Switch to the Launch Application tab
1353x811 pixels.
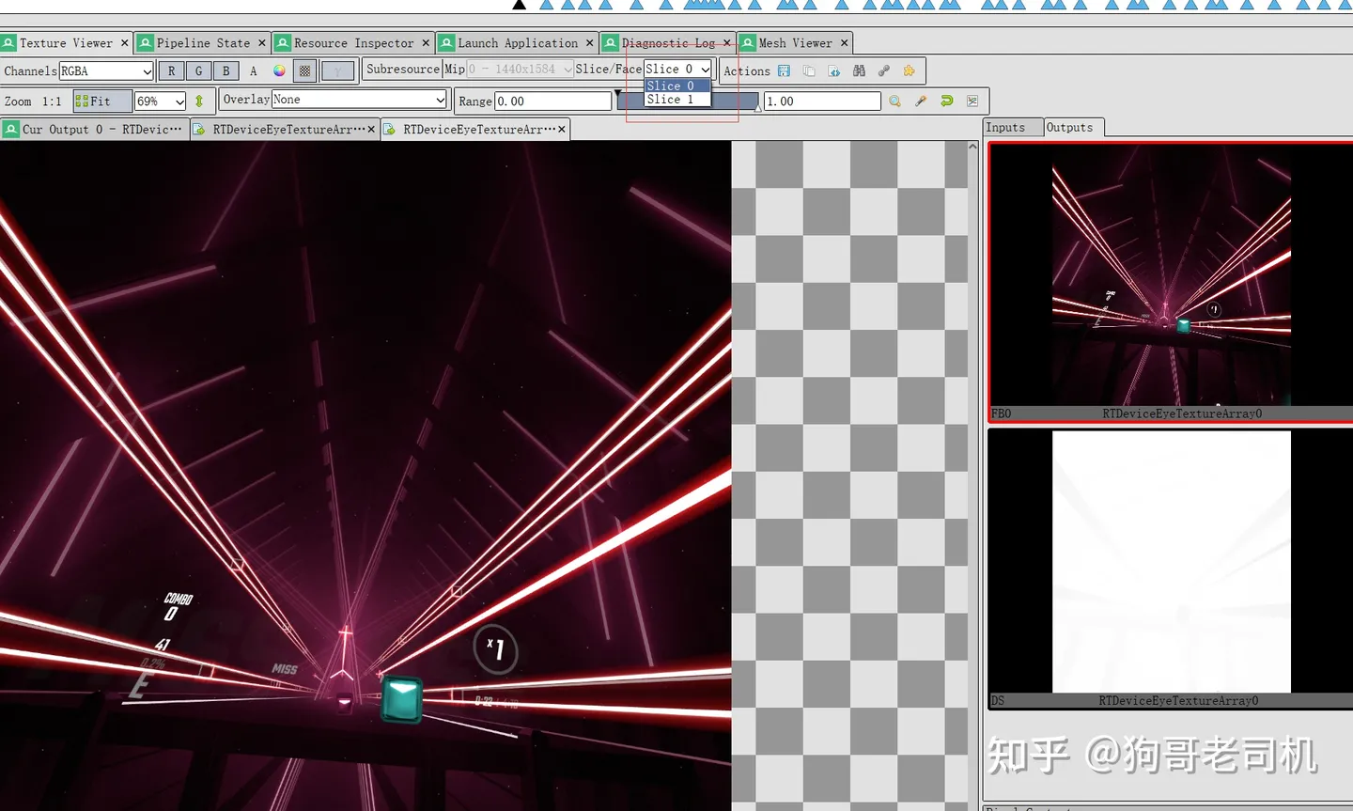(x=518, y=43)
